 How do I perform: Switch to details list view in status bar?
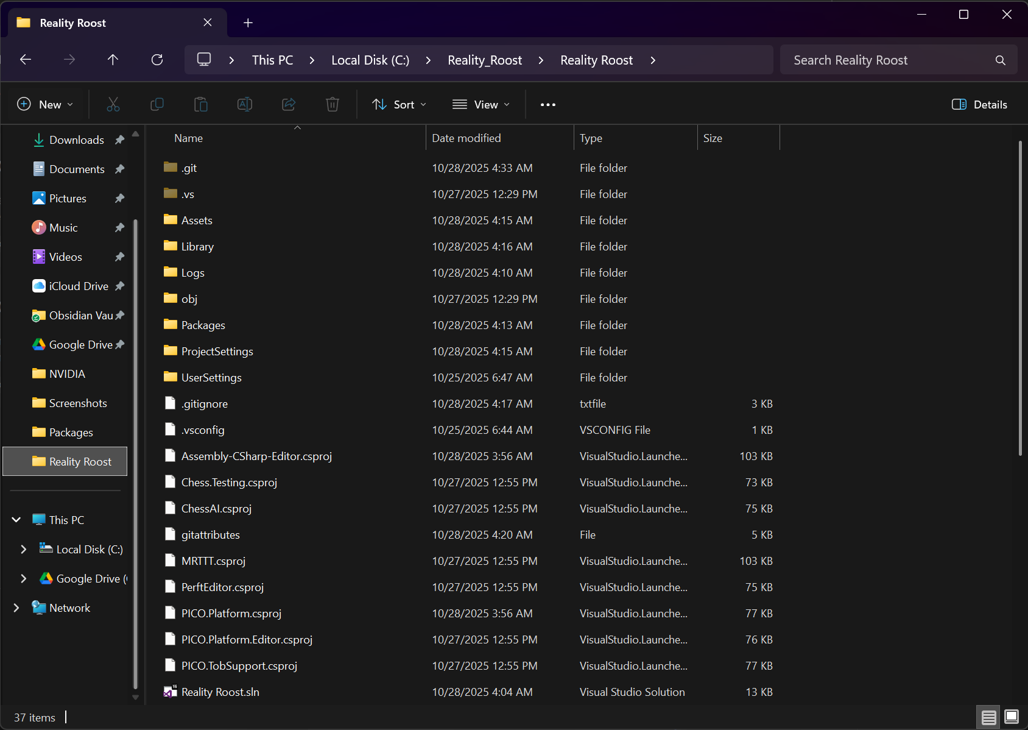point(988,717)
